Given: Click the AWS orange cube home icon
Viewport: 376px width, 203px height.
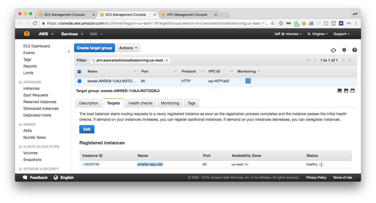Looking at the screenshot, I should point(27,34).
